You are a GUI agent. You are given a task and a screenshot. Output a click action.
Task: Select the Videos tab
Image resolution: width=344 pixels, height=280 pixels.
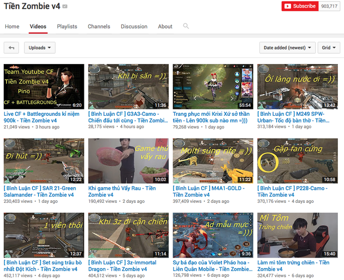[38, 27]
